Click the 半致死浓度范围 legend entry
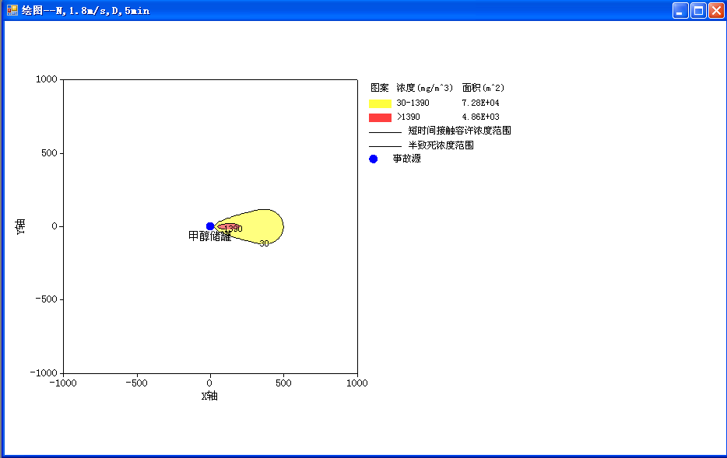The height and width of the screenshot is (458, 727). [x=441, y=145]
